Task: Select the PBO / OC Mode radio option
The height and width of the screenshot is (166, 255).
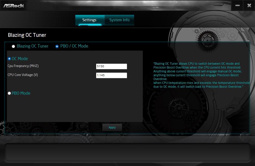Action: pyautogui.click(x=57, y=46)
